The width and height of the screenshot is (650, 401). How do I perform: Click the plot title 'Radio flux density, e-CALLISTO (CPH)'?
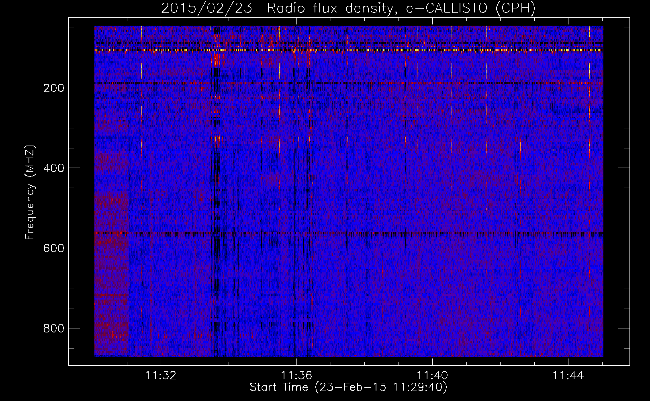(401, 8)
